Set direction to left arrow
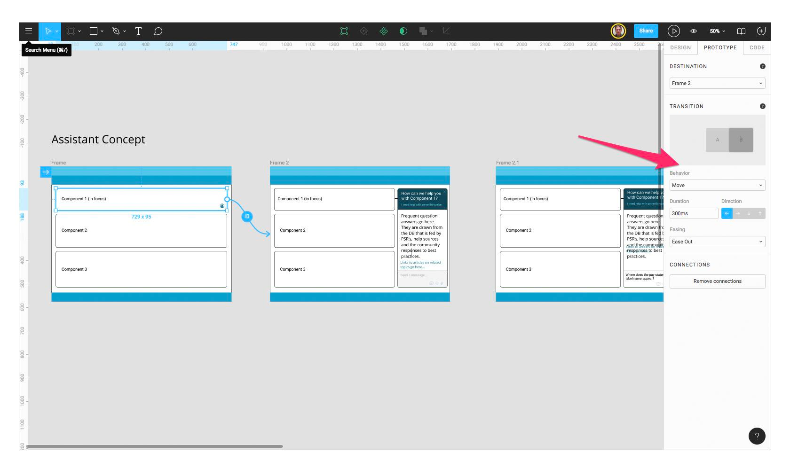The image size is (790, 453). coord(727,213)
